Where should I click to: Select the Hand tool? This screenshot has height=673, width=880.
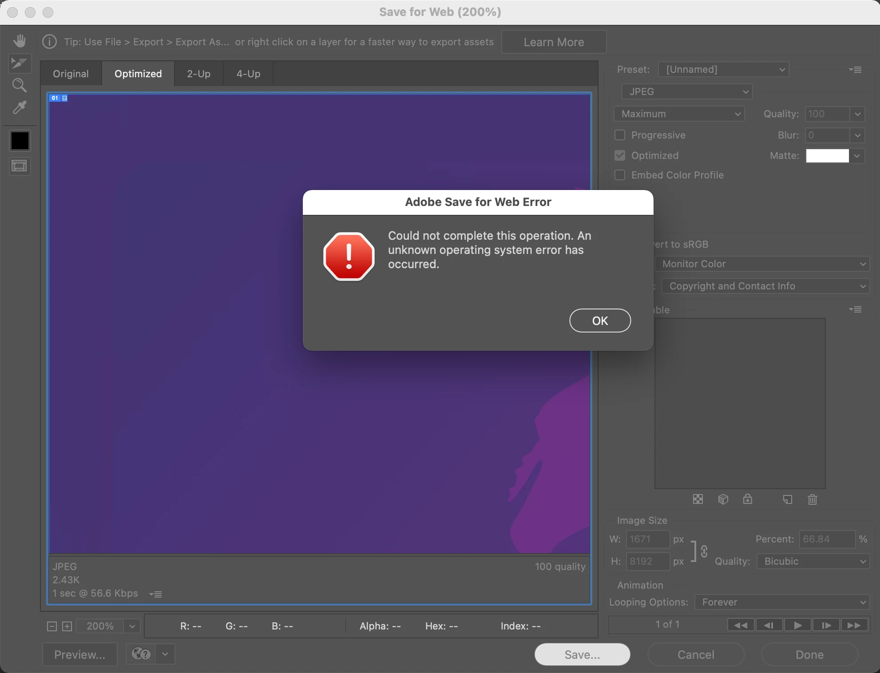(x=20, y=41)
